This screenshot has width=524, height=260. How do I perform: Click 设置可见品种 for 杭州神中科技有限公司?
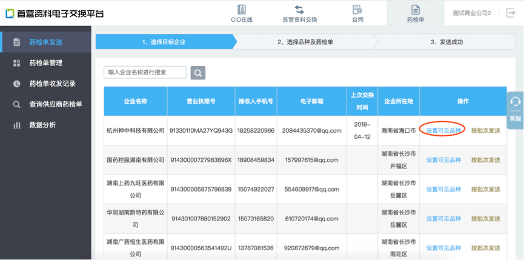[x=443, y=131]
